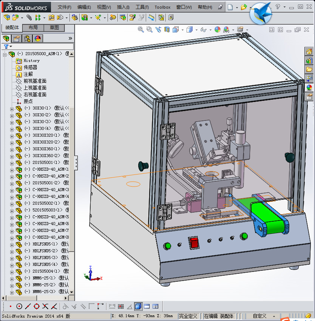Toggle the Intersection snap icon
The height and width of the screenshot is (321, 315).
point(45,307)
